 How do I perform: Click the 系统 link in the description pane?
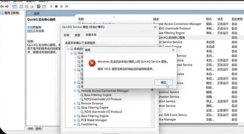[30, 27]
